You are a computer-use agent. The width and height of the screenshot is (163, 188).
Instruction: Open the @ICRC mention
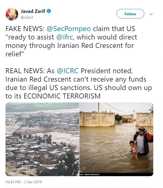coord(68,71)
